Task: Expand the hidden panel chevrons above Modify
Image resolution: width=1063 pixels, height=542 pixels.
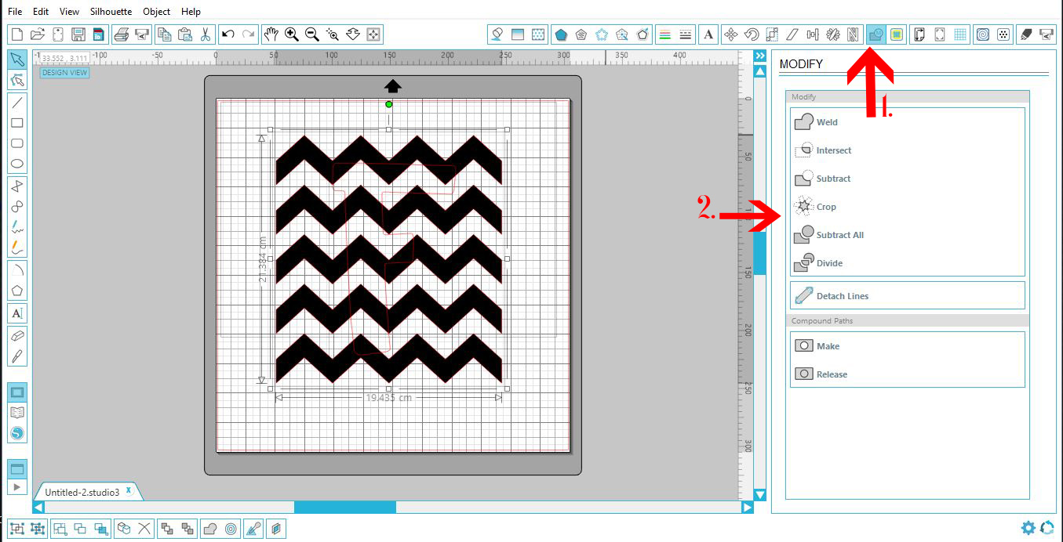Action: point(759,56)
